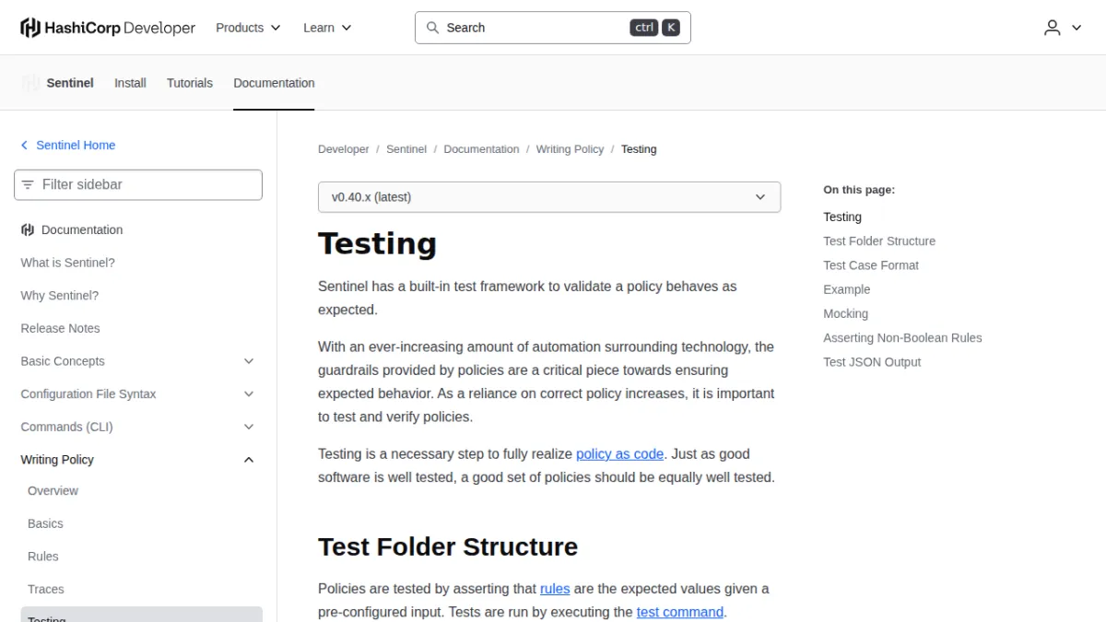
Task: Click the search magnifier icon
Action: (432, 28)
